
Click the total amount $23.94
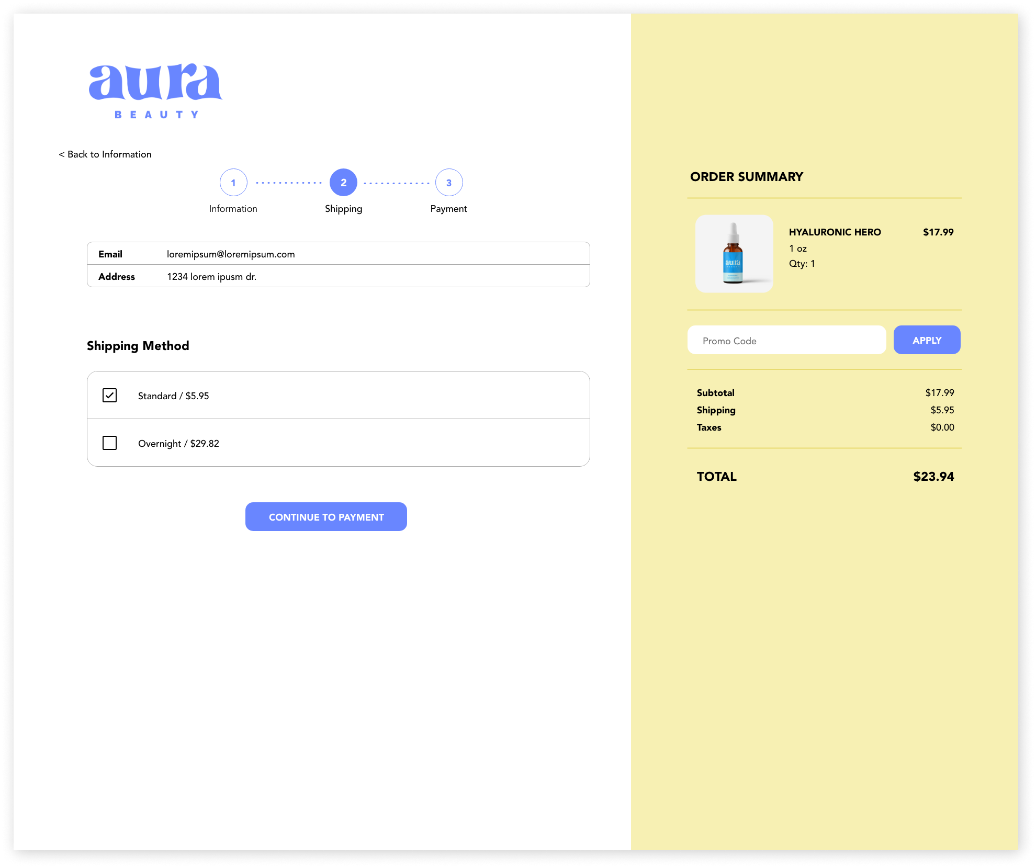[x=933, y=477]
